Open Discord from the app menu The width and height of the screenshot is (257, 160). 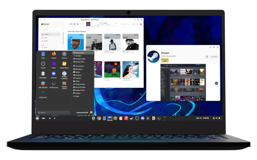54,74
